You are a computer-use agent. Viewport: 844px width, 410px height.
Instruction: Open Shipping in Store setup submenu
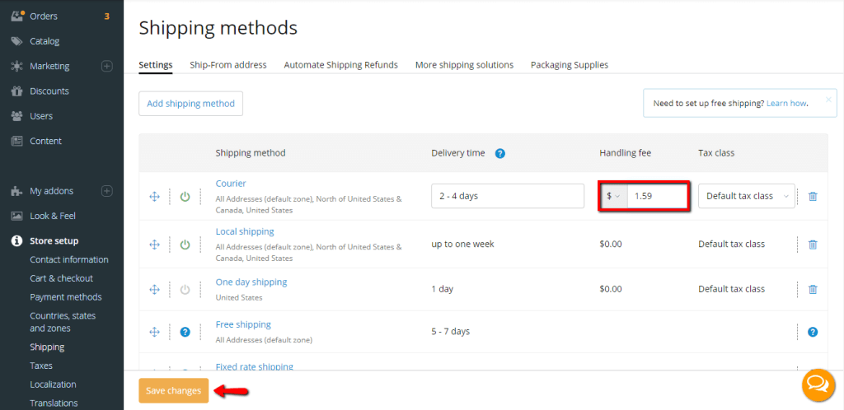tap(47, 347)
